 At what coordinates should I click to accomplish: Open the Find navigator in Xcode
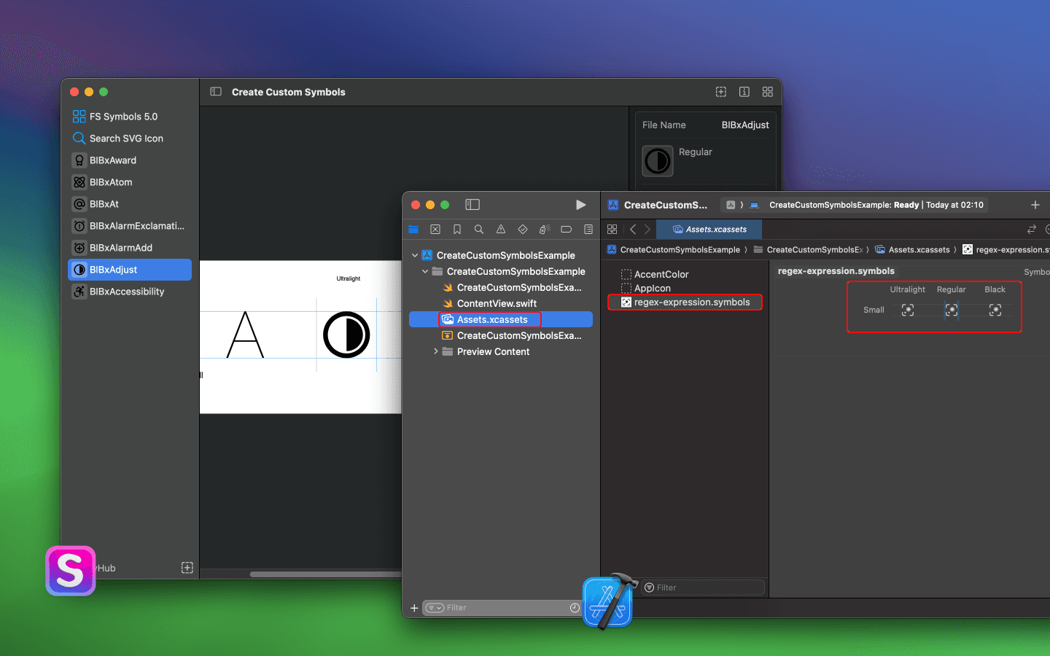click(x=479, y=229)
